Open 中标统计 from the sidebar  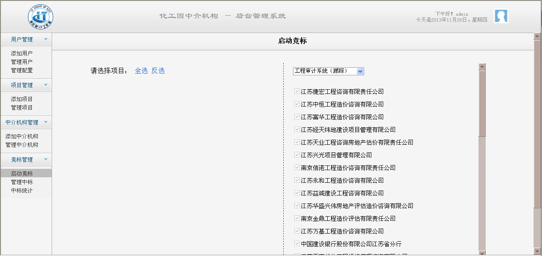coord(22,190)
